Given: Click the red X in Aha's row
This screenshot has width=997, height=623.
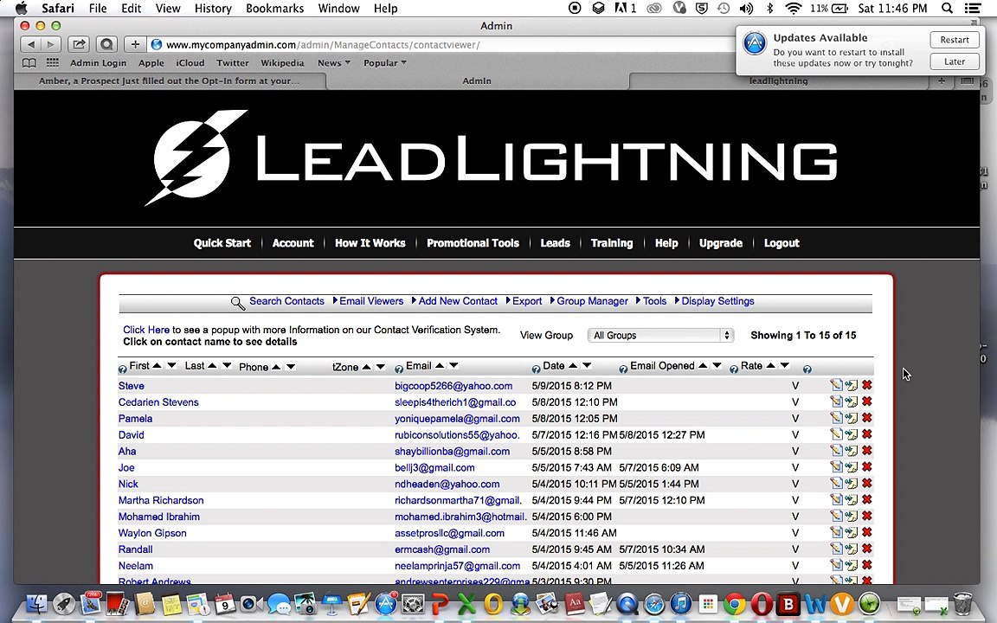Looking at the screenshot, I should pos(866,451).
